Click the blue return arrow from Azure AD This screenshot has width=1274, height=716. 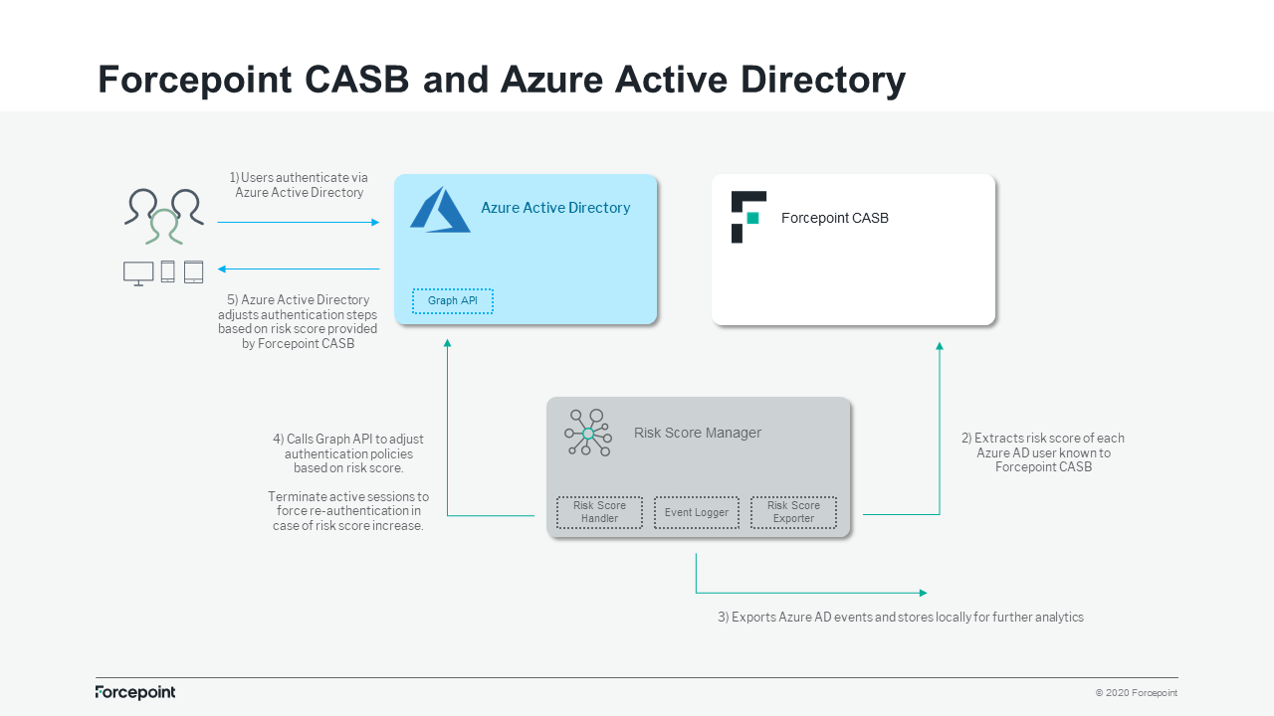tap(298, 268)
